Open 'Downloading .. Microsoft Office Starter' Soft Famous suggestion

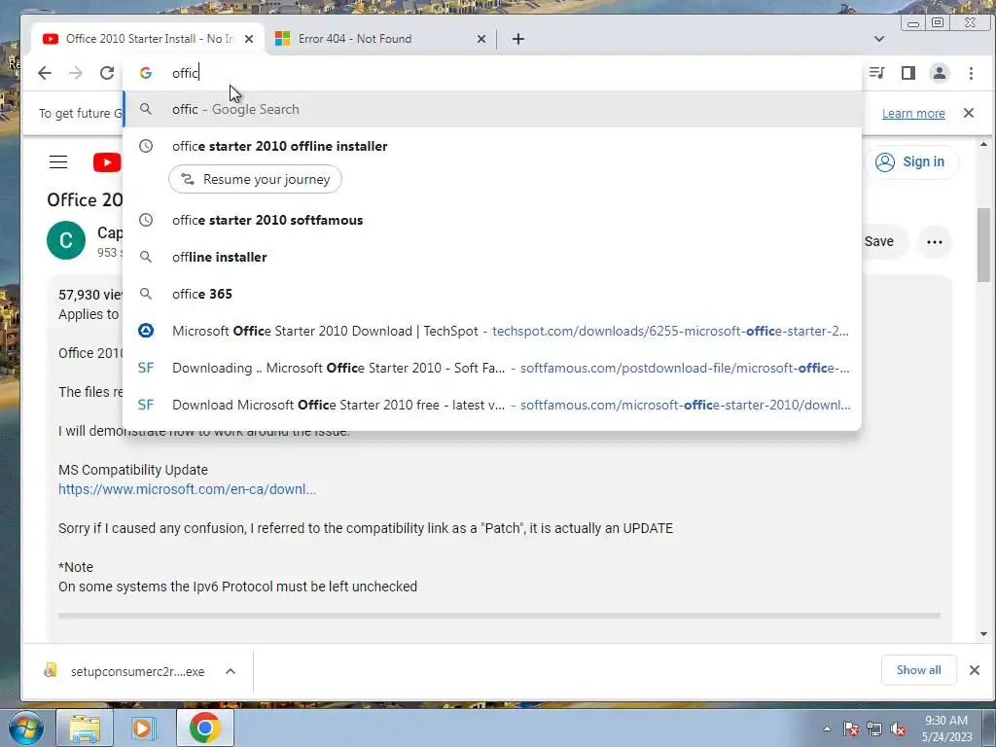tap(492, 367)
